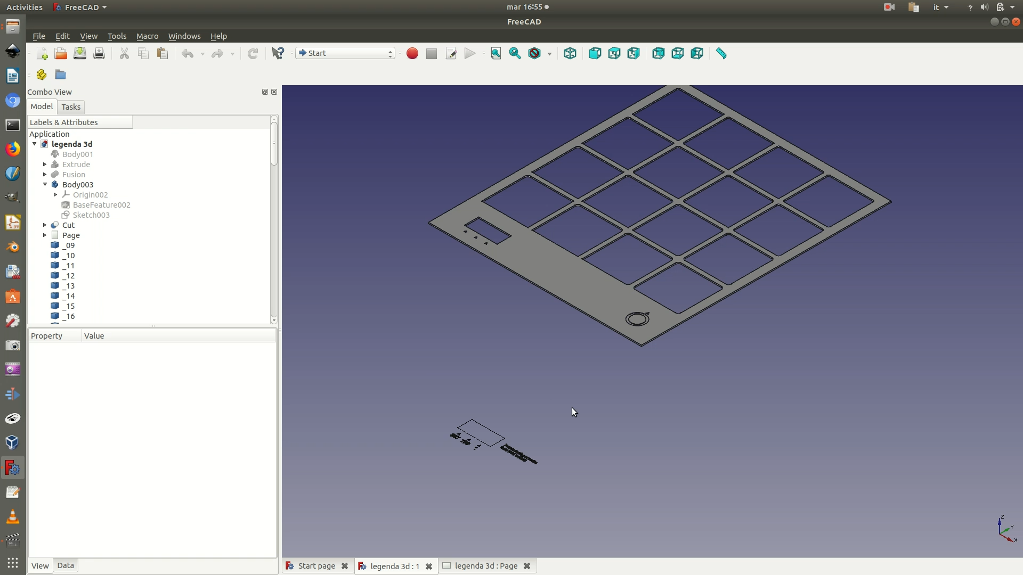Open the redo history dropdown arrow
1023x575 pixels.
(232, 54)
